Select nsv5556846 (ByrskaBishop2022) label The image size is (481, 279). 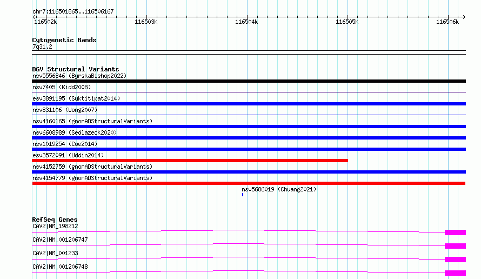click(79, 76)
